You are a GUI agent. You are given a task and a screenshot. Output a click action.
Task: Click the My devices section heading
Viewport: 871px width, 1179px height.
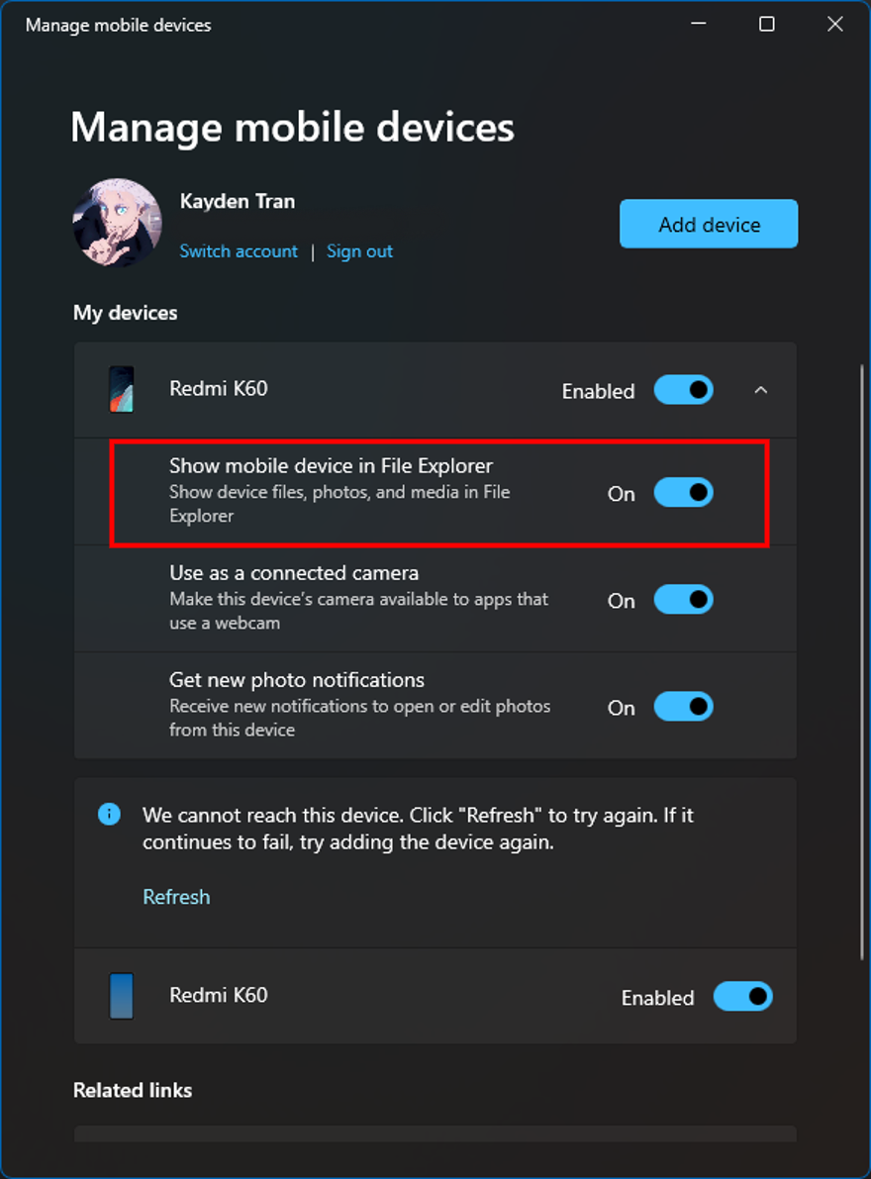tap(125, 313)
